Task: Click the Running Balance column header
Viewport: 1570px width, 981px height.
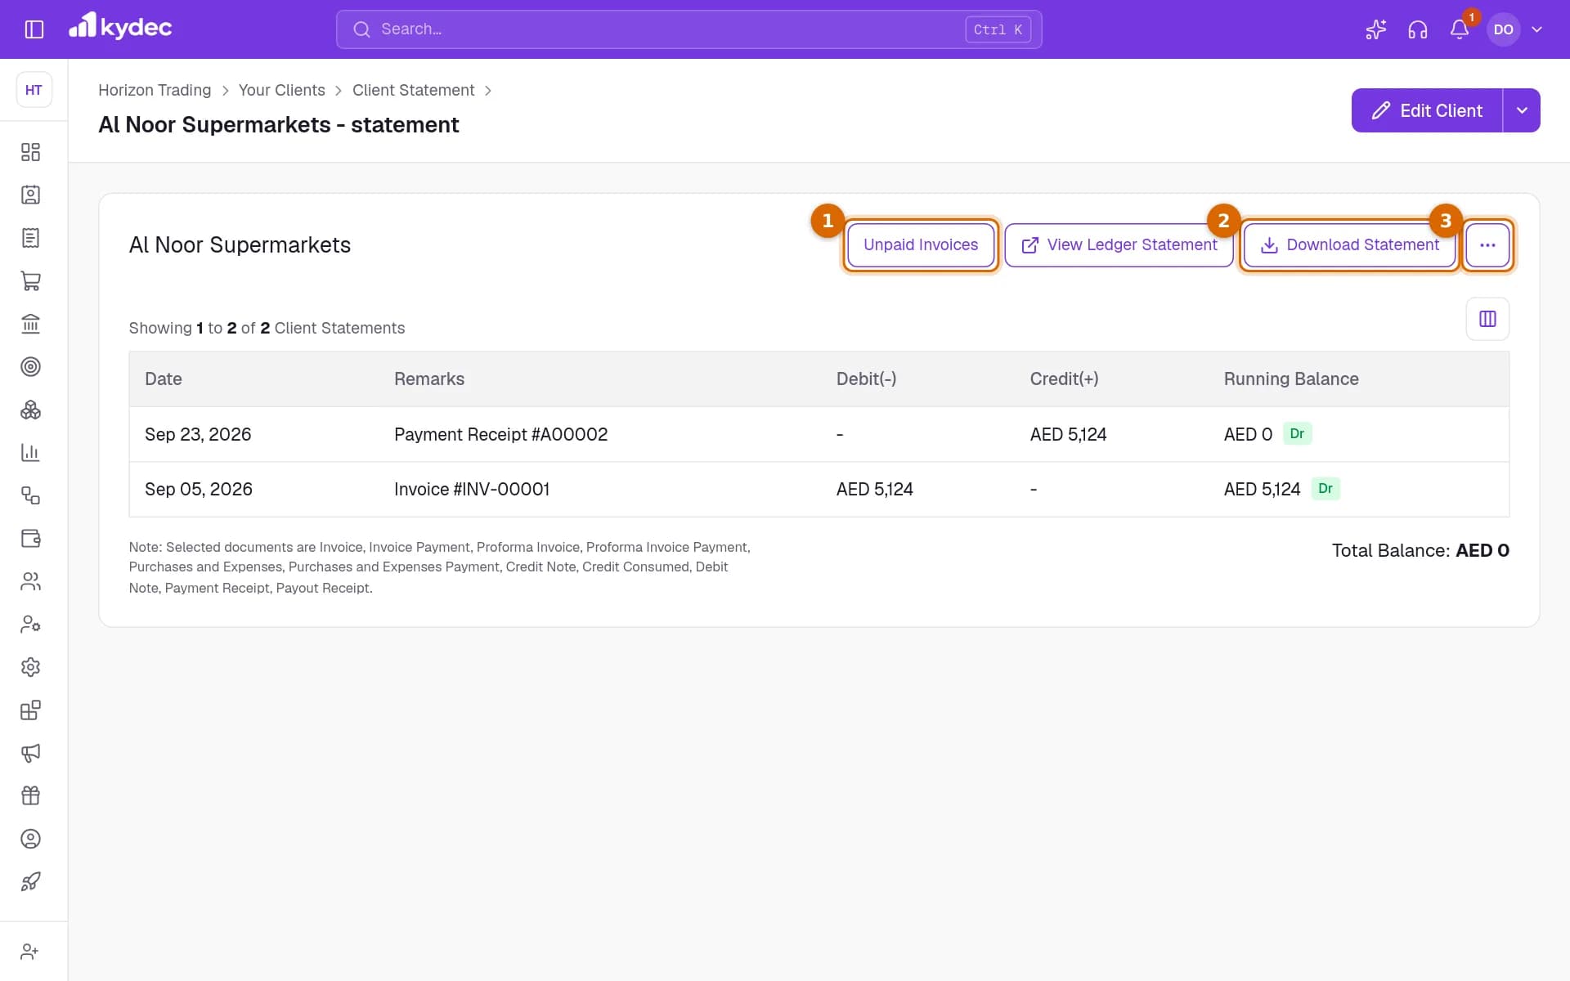Action: click(1291, 379)
